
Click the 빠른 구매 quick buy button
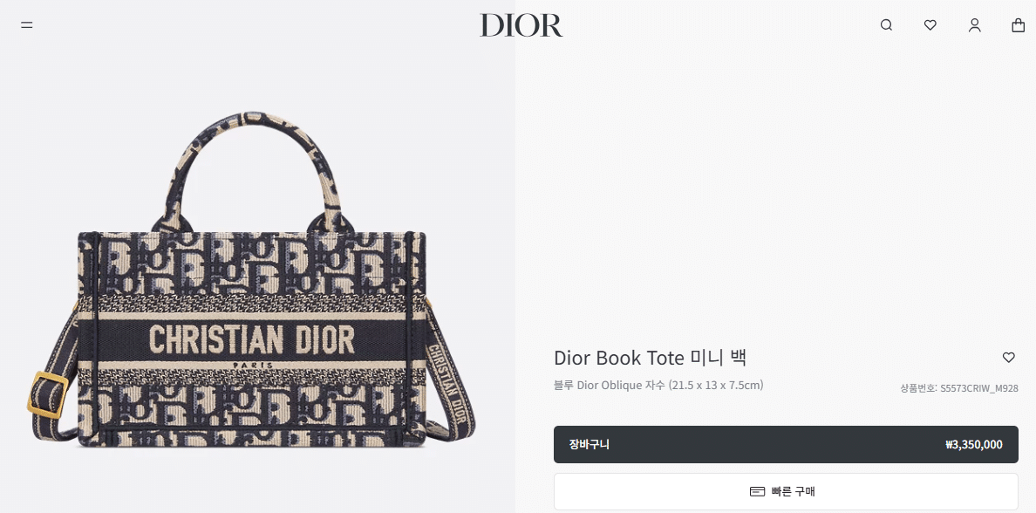pyautogui.click(x=786, y=491)
